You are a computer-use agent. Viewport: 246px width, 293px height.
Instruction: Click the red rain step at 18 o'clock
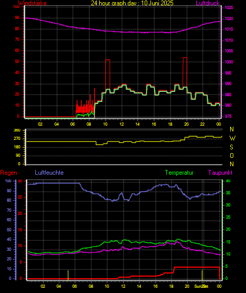174,270
